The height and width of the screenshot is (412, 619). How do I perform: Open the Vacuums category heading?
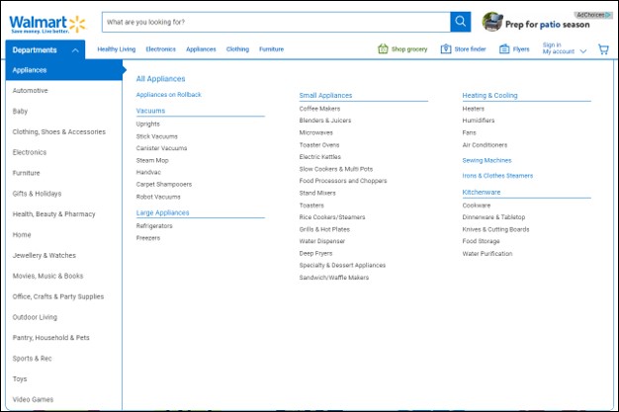150,111
